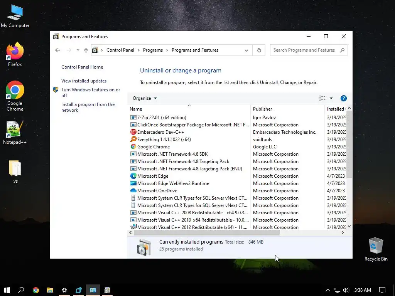The height and width of the screenshot is (296, 395).
Task: Click the search magnifier in Programs and Features
Action: click(342, 50)
